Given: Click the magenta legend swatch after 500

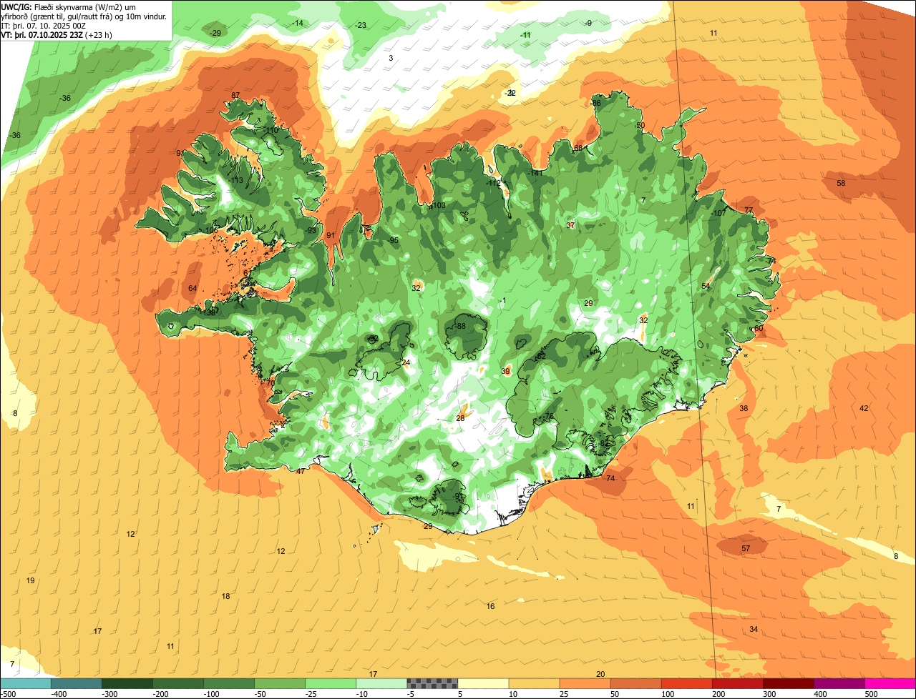Looking at the screenshot, I should (x=890, y=683).
